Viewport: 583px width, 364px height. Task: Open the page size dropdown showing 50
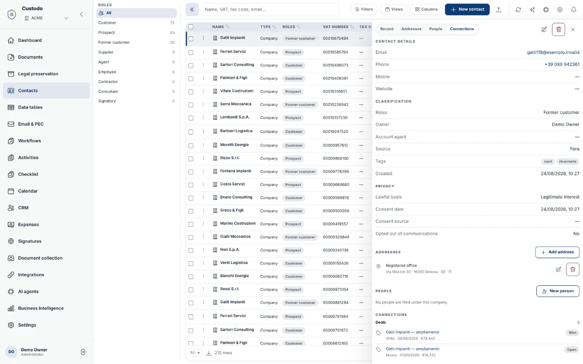pos(196,353)
